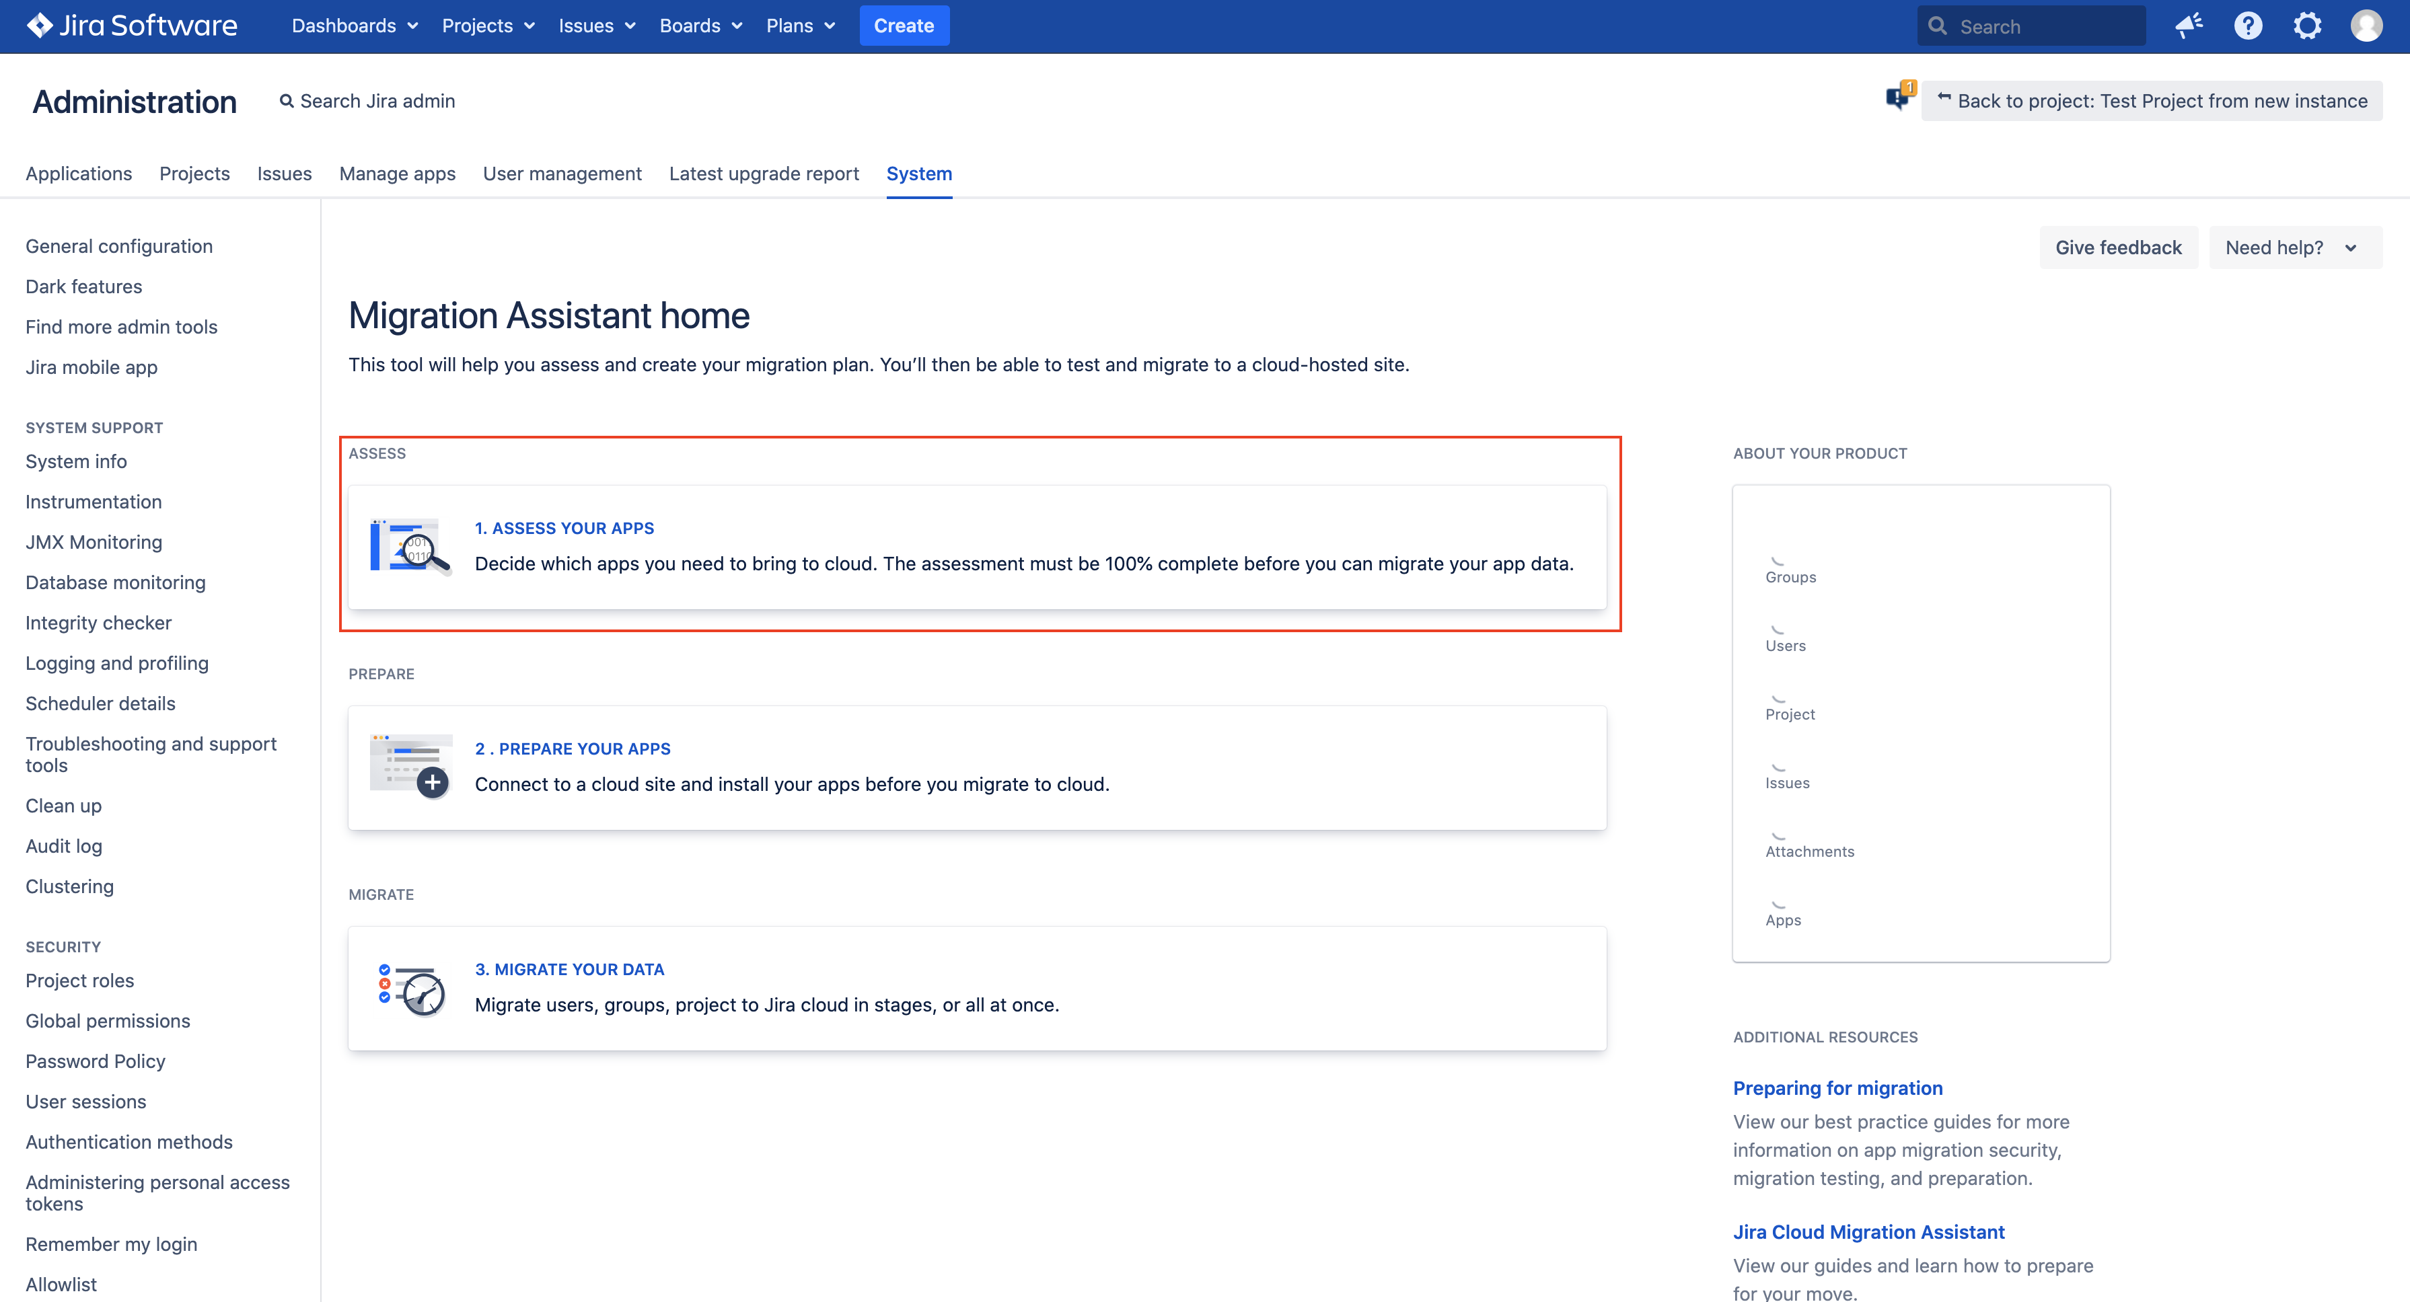Click the Jira Software logo icon
The image size is (2410, 1302).
[x=39, y=26]
